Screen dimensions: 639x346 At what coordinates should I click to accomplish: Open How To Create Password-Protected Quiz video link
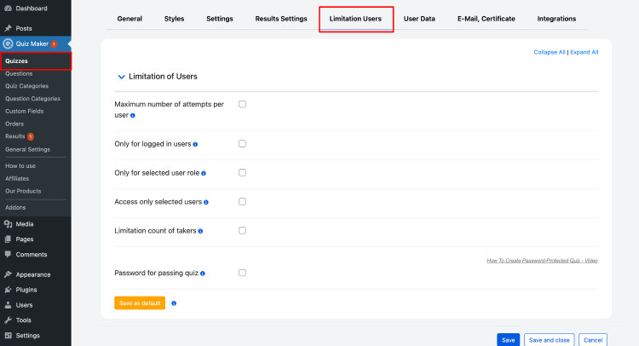542,261
